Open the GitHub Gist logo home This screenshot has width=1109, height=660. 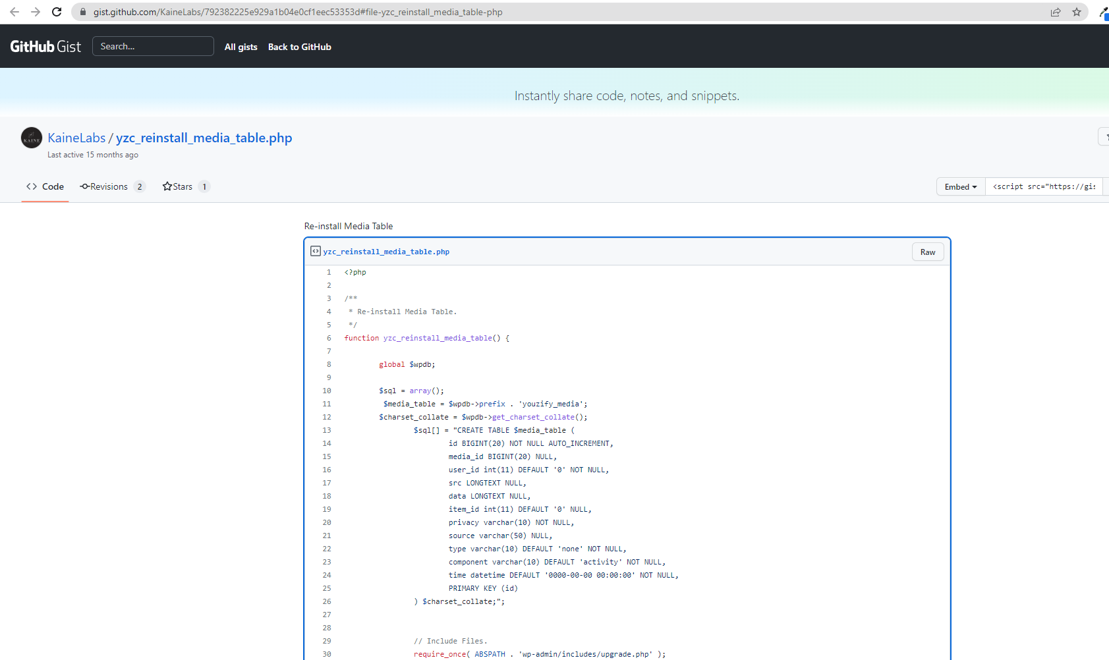tap(45, 46)
